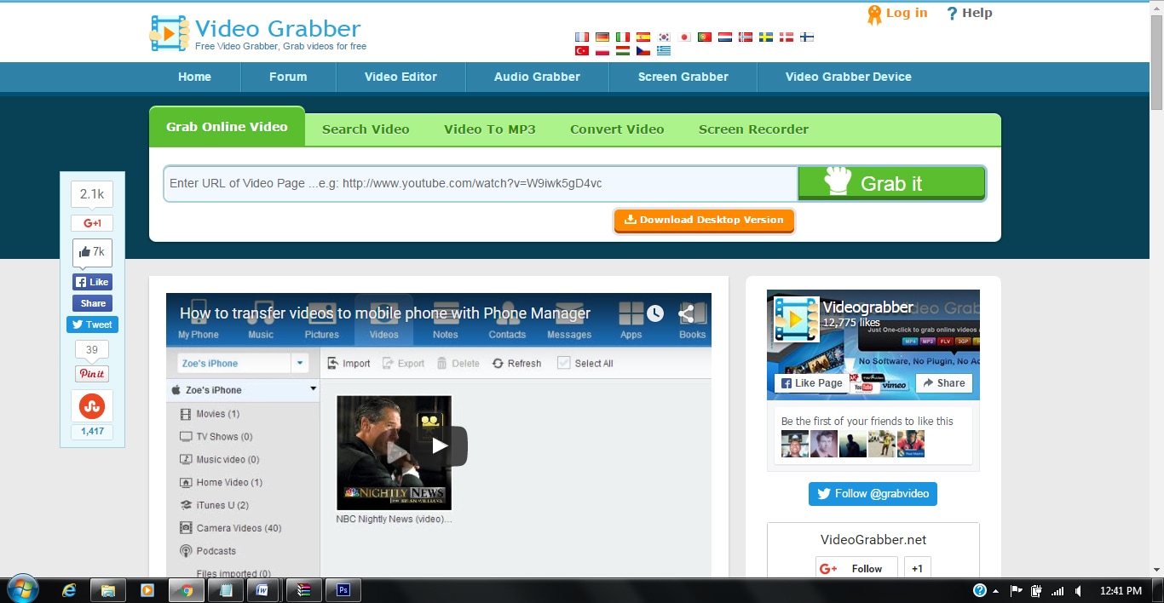
Task: Click the Watch later clock icon on video
Action: 654,313
